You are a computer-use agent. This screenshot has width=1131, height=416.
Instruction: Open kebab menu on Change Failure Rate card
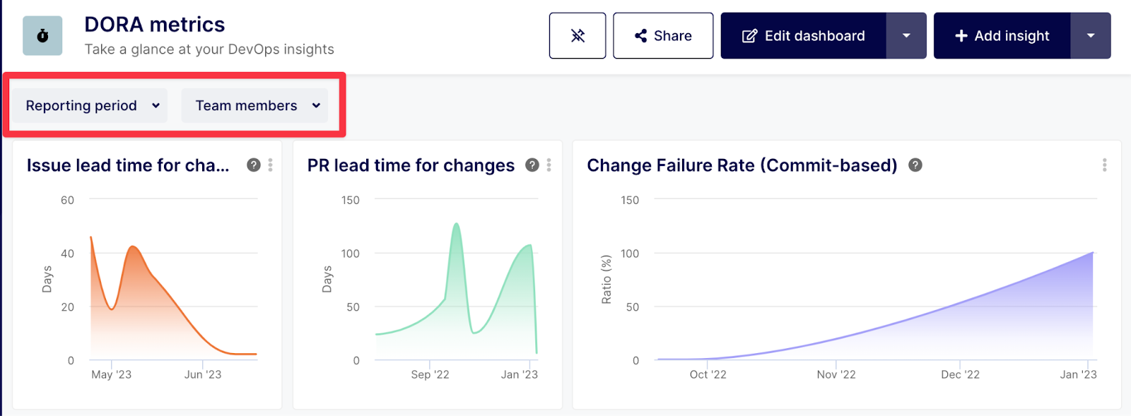[x=1104, y=165]
